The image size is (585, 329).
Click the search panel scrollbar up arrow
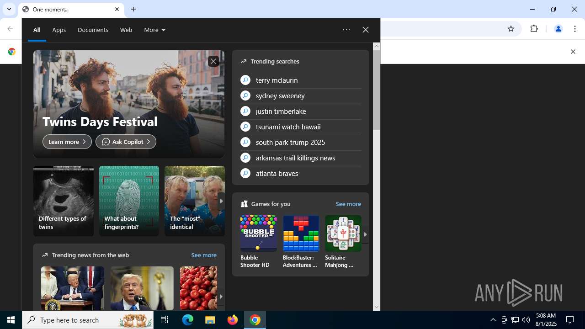(x=377, y=46)
